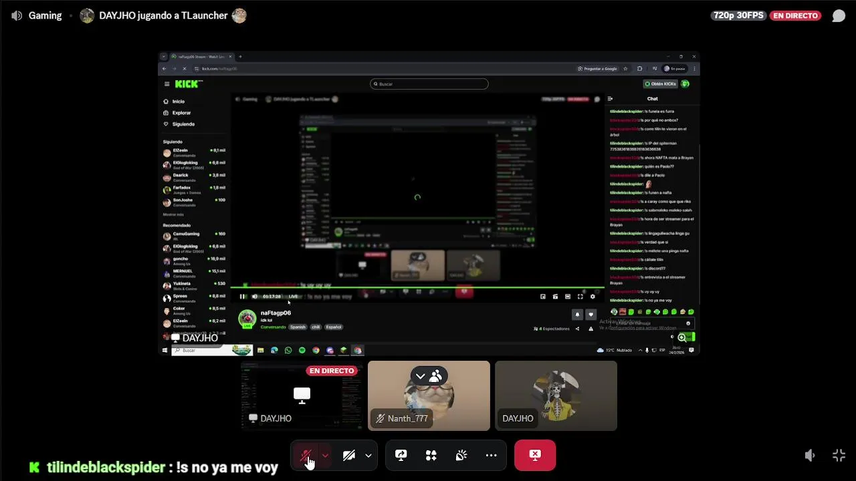Open Farfadox's channel in followed list
Screen dimensions: 856x481
194,189
